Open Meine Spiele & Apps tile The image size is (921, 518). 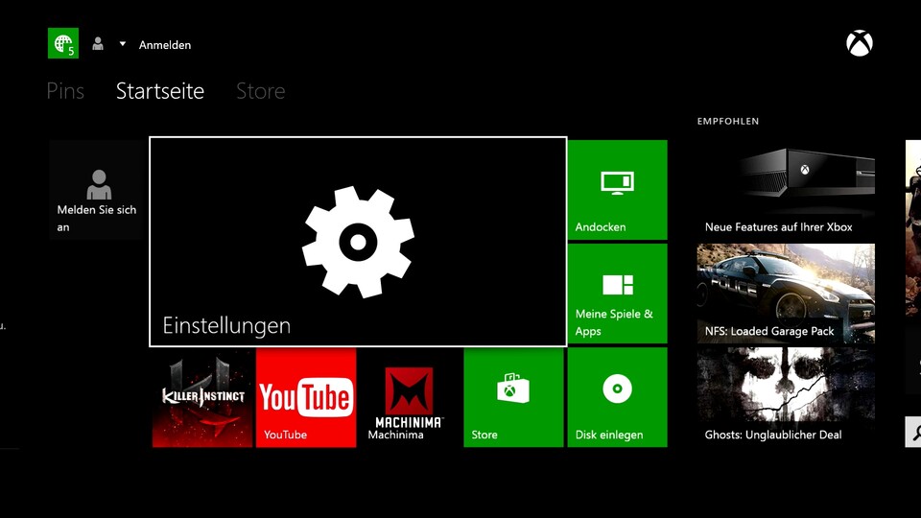pyautogui.click(x=617, y=294)
